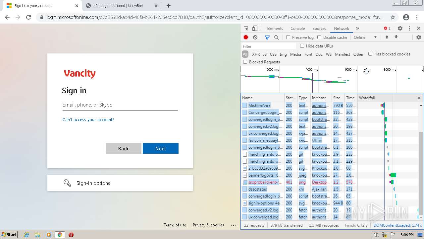424x239 pixels.
Task: Click the Next button
Action: pos(161,148)
